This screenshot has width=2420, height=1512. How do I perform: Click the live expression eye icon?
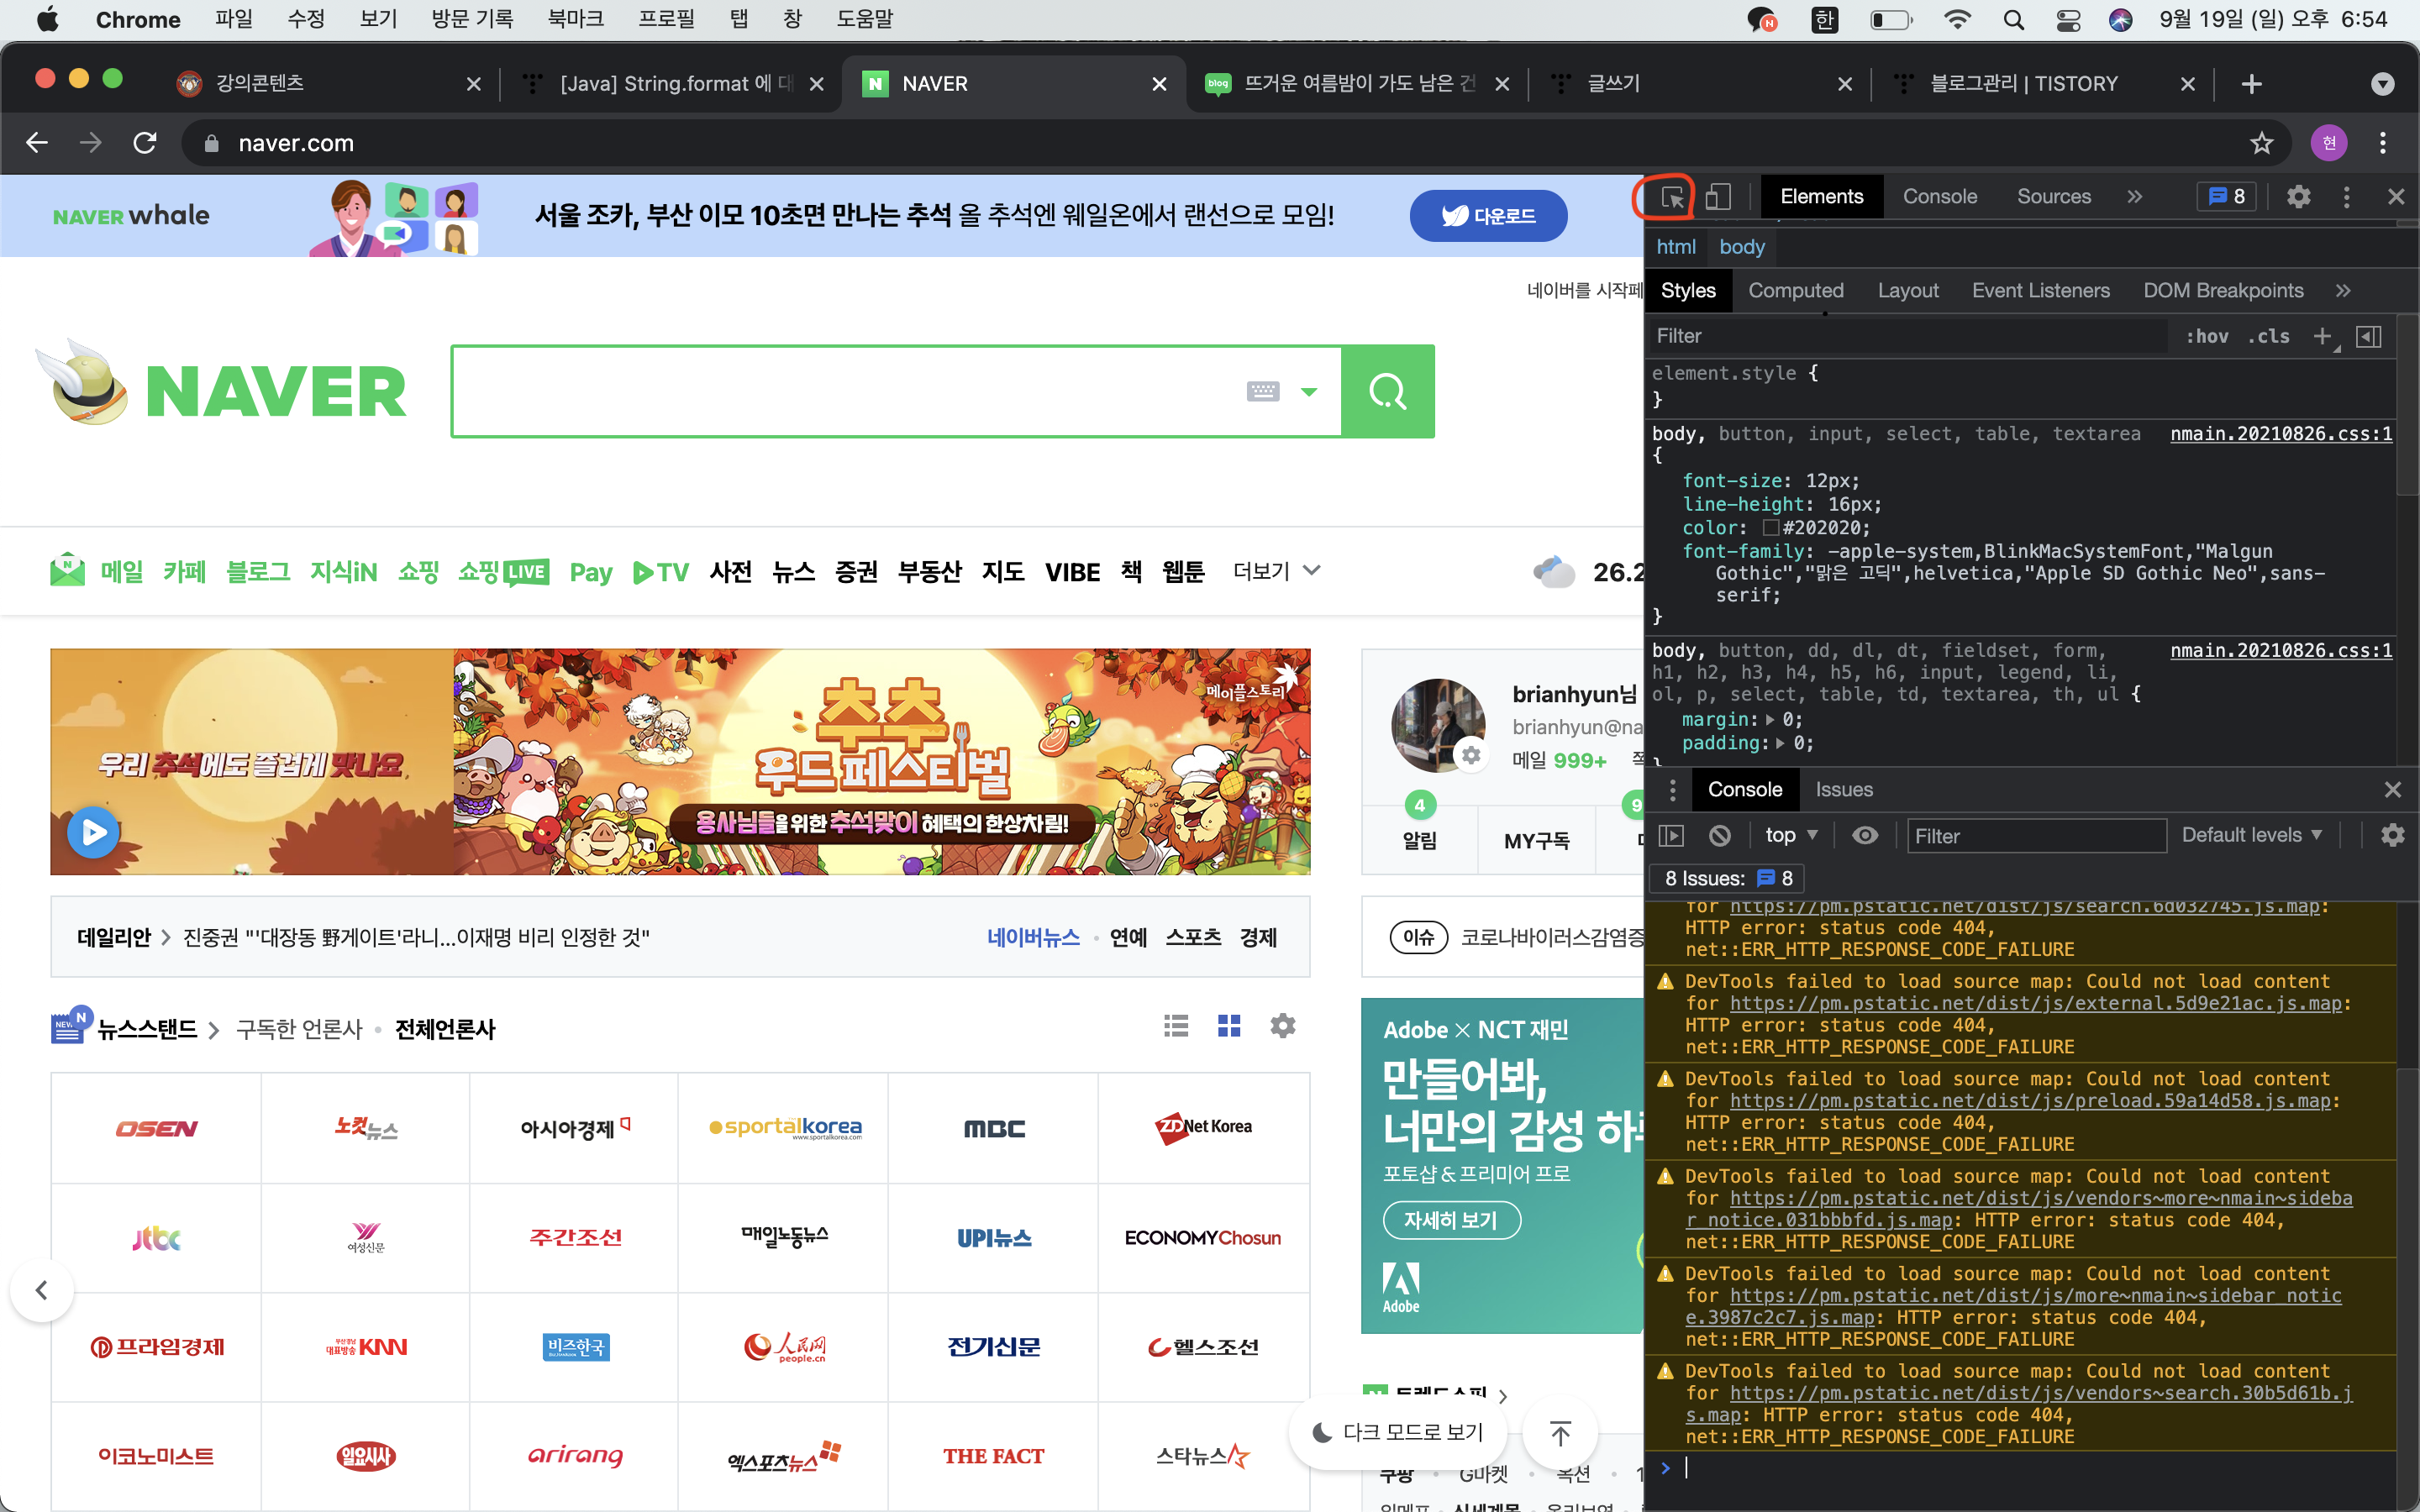tap(1864, 835)
